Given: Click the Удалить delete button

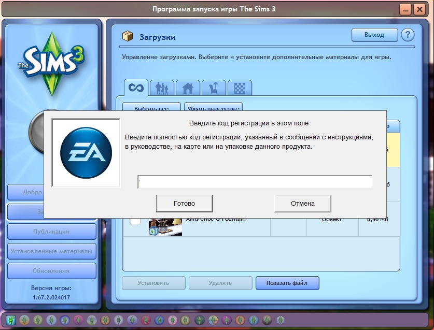Looking at the screenshot, I should (x=220, y=283).
